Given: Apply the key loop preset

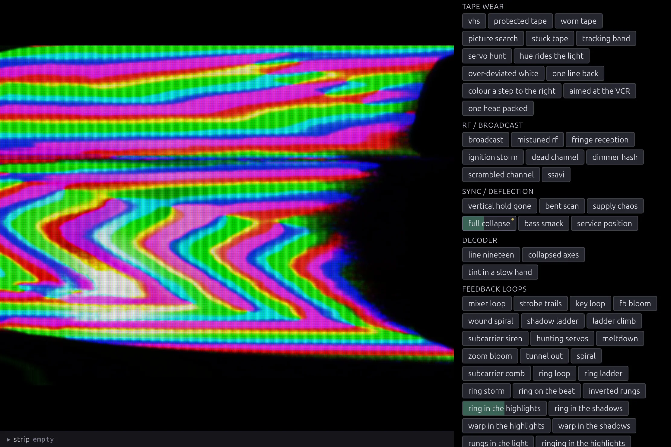Looking at the screenshot, I should click(x=590, y=304).
